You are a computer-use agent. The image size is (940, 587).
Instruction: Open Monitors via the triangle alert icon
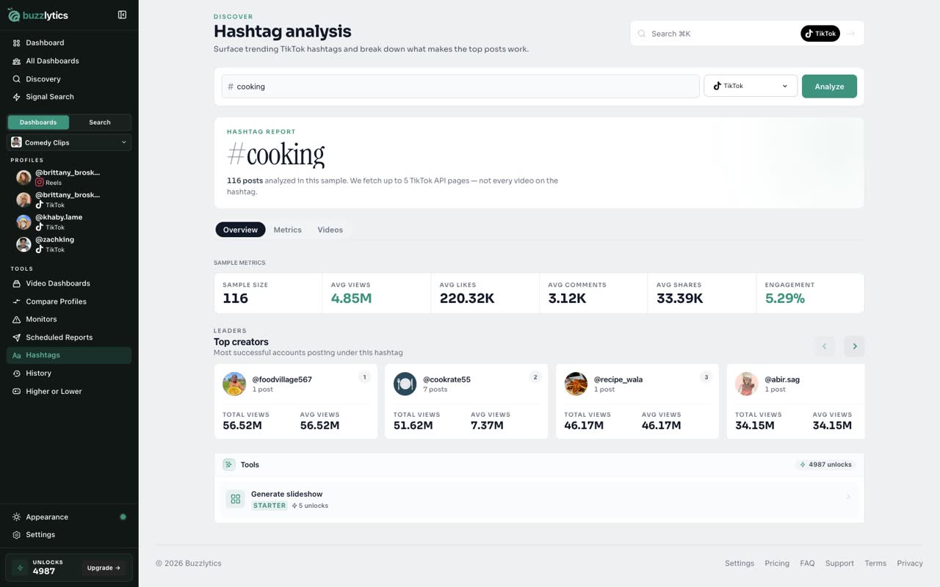(17, 319)
